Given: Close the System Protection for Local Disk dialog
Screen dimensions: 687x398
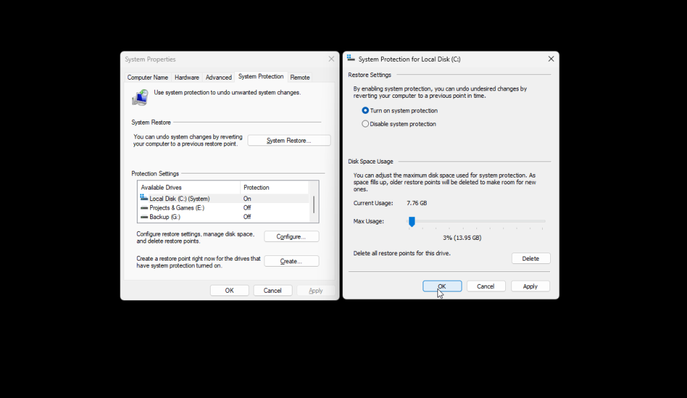Looking at the screenshot, I should point(550,59).
